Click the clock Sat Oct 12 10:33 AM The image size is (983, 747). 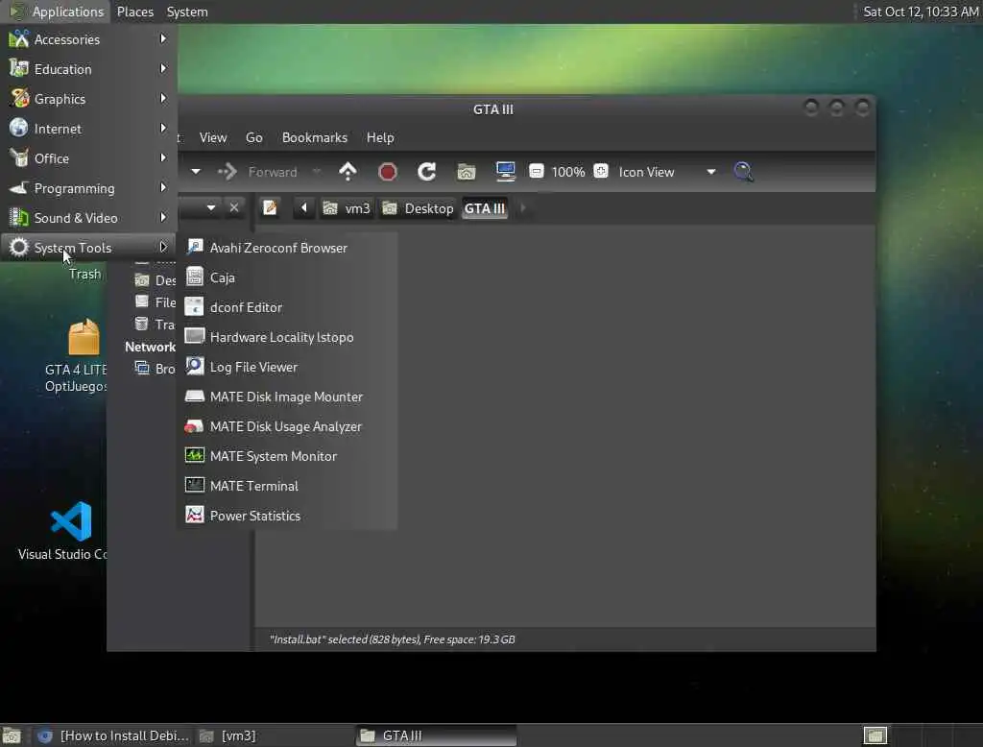click(921, 12)
